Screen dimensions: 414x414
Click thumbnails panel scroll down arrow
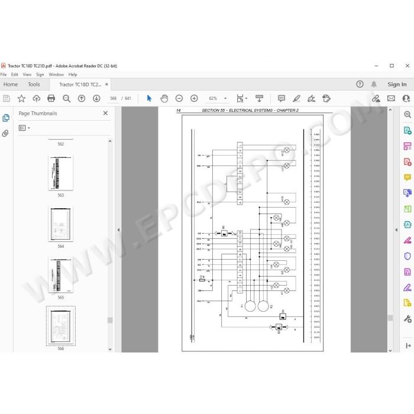110,349
